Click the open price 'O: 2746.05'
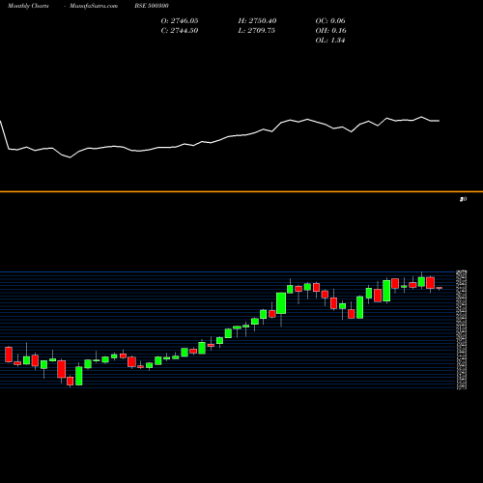 pyautogui.click(x=180, y=21)
